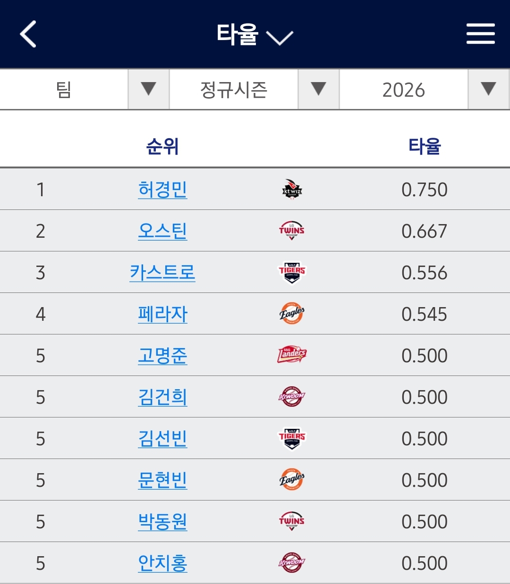Click the Kiwoom logo beside 김건희

coord(292,397)
